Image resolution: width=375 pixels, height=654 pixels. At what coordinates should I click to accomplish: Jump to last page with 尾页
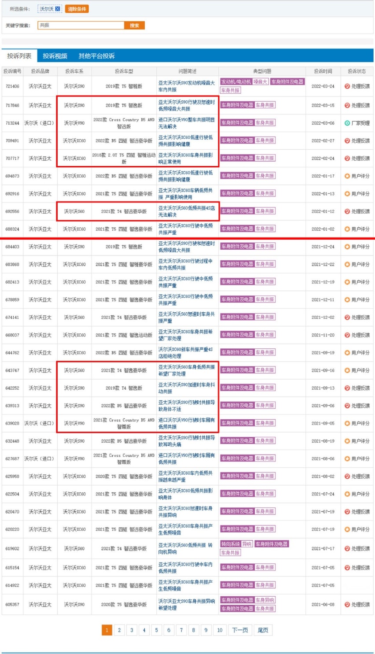[x=263, y=630]
